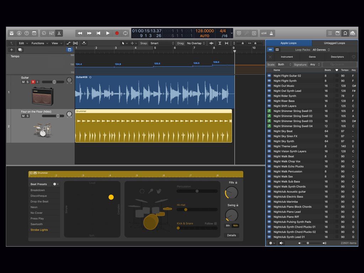
Task: Select the Night Sky Beat loop
Action: coord(312,131)
